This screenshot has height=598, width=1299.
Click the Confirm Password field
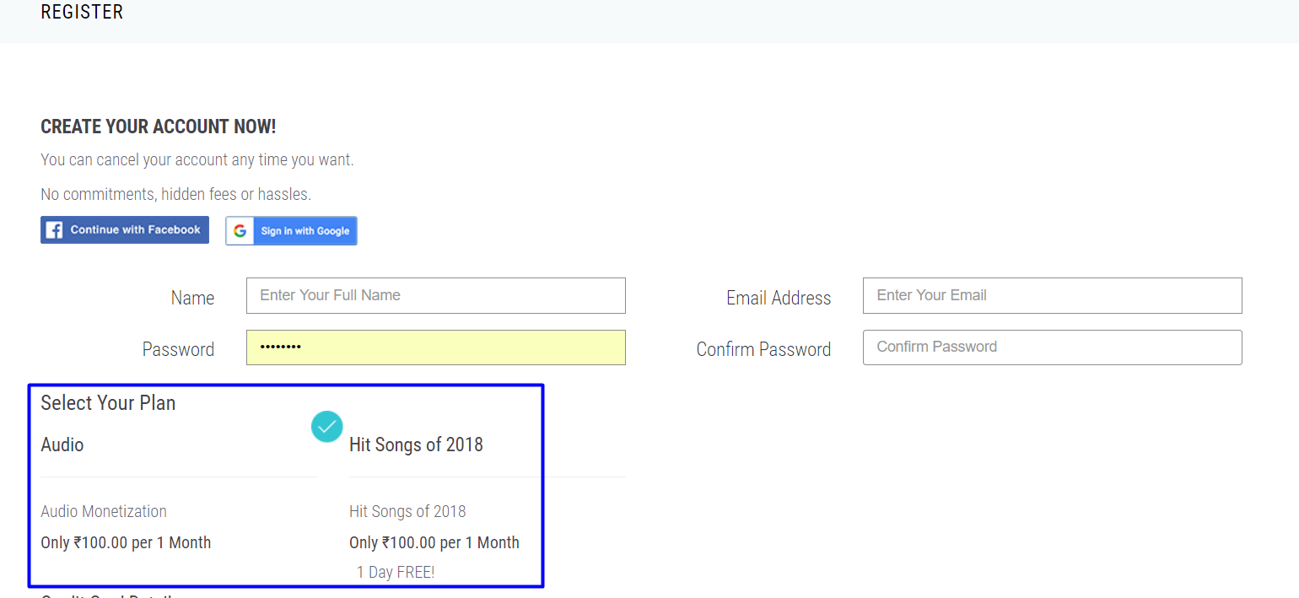tap(1053, 347)
